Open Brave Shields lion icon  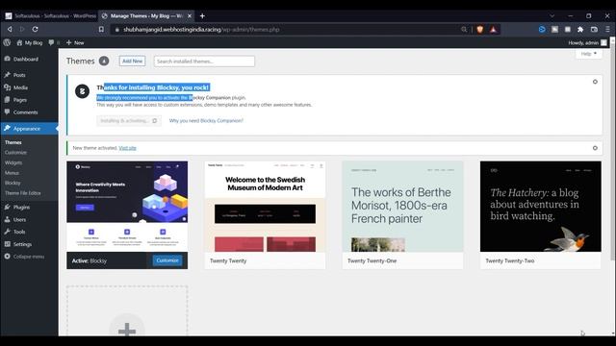coord(480,30)
